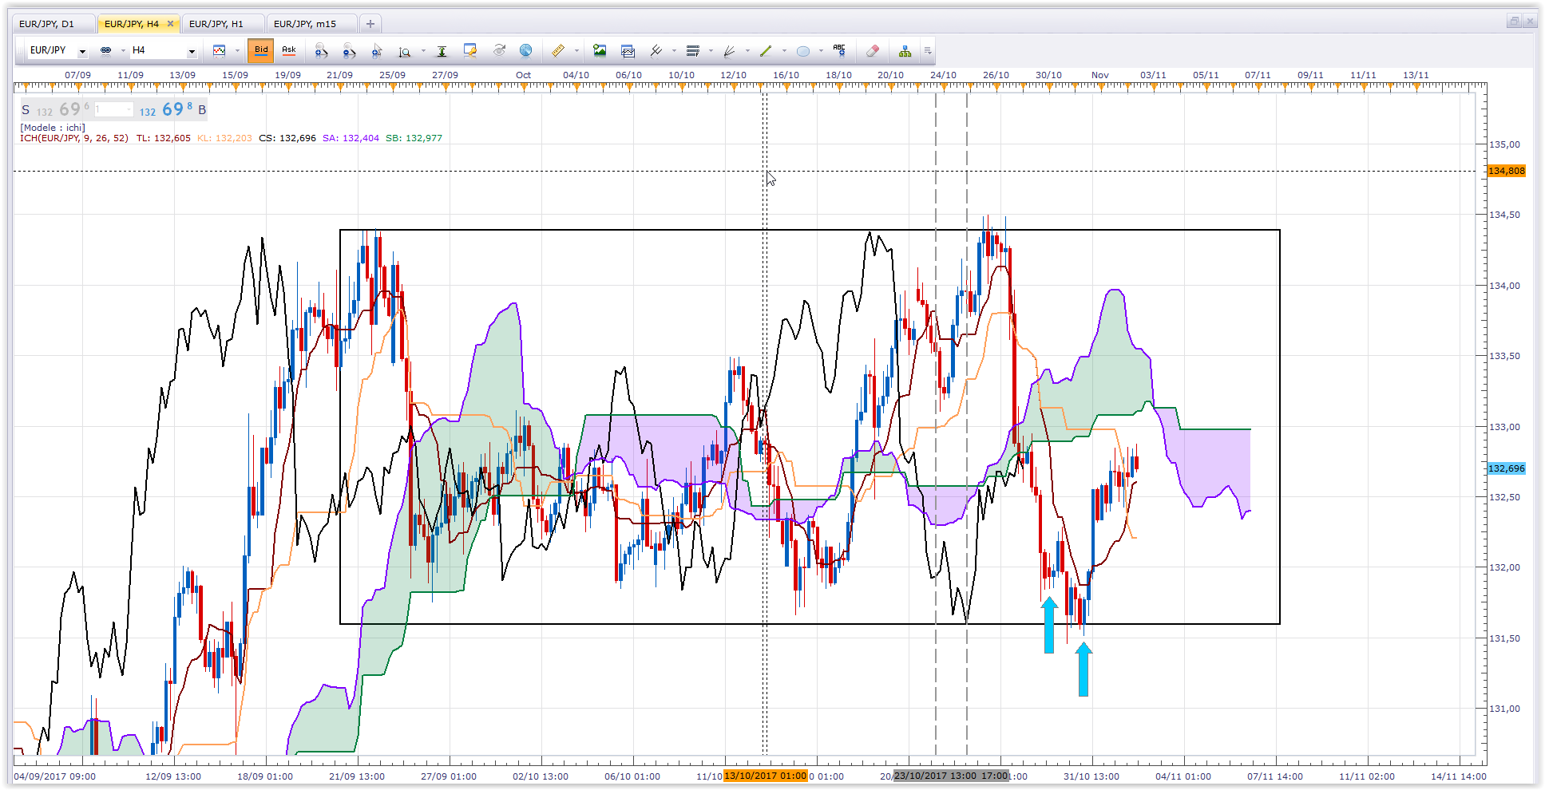Zoom out of the chart
The width and height of the screenshot is (1545, 790).
(x=349, y=51)
